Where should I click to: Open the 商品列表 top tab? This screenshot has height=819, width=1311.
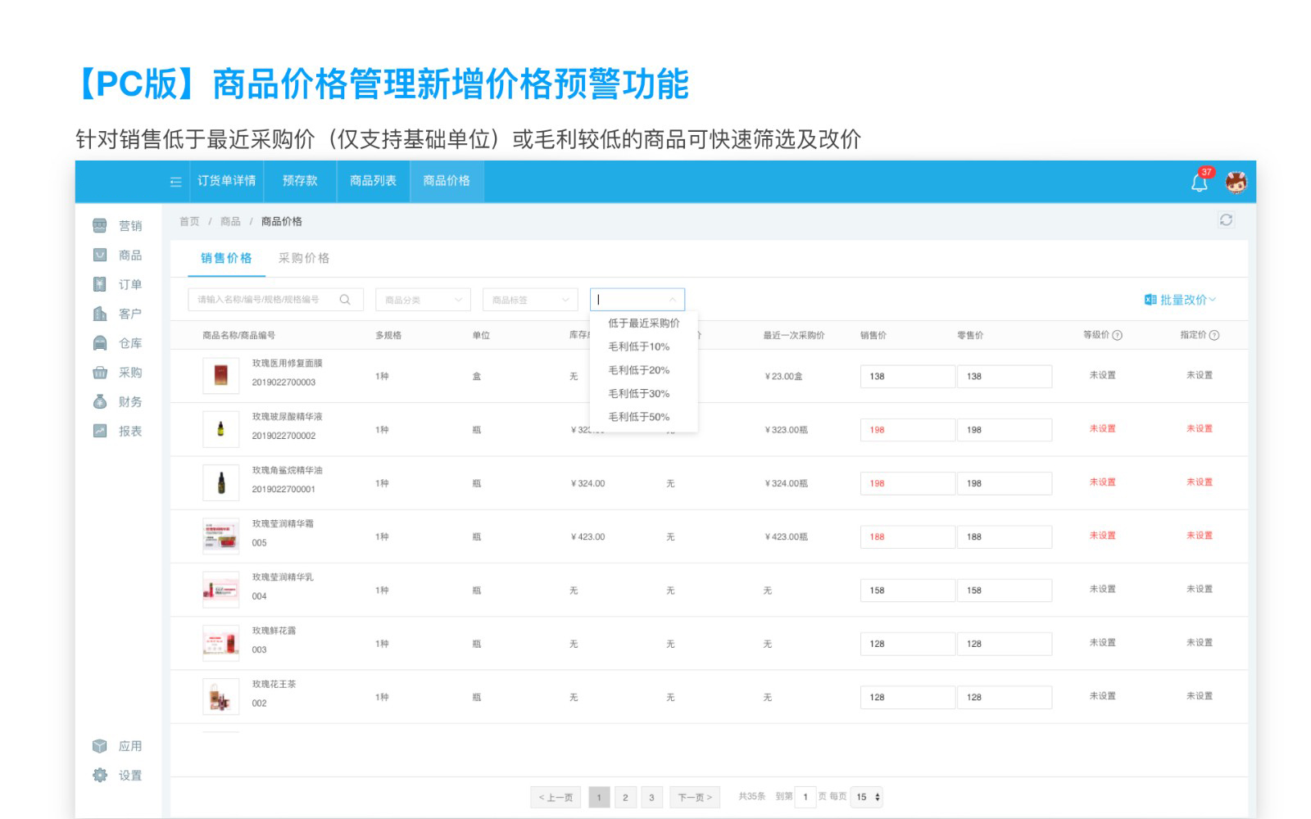point(373,181)
